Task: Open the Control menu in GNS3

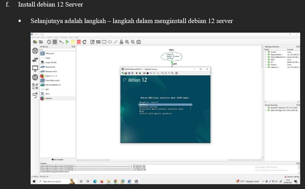Action: point(50,37)
